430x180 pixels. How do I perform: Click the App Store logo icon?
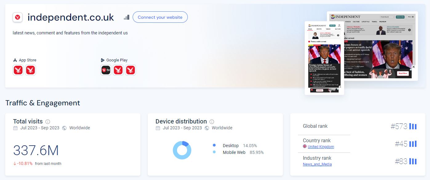click(x=15, y=60)
